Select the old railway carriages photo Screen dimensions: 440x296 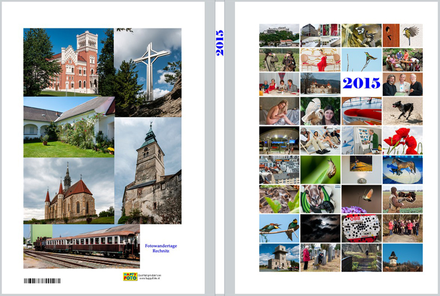pyautogui.click(x=81, y=247)
